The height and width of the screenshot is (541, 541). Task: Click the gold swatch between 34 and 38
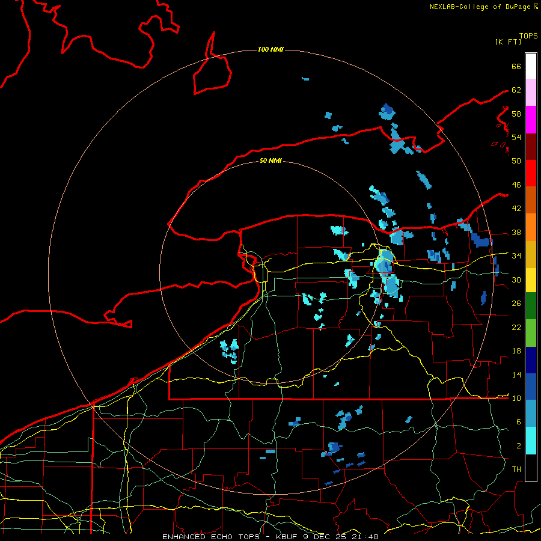(x=531, y=254)
